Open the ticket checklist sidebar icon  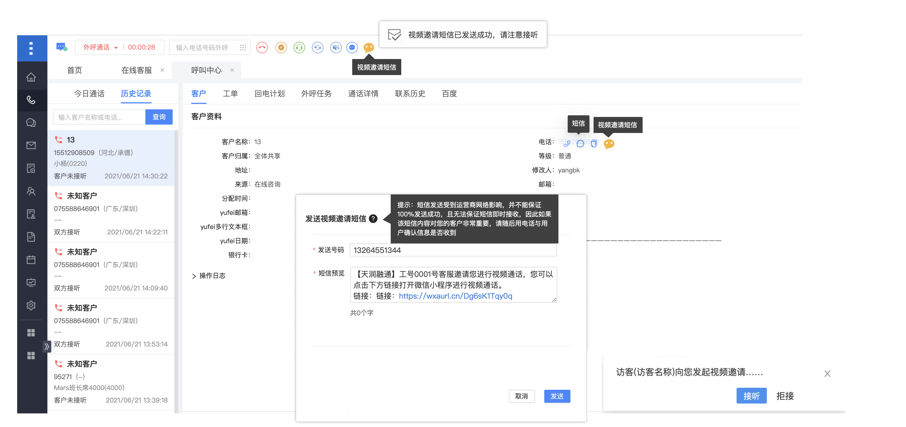pyautogui.click(x=31, y=168)
